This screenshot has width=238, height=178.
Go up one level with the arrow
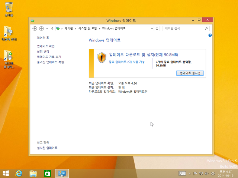click(52, 29)
